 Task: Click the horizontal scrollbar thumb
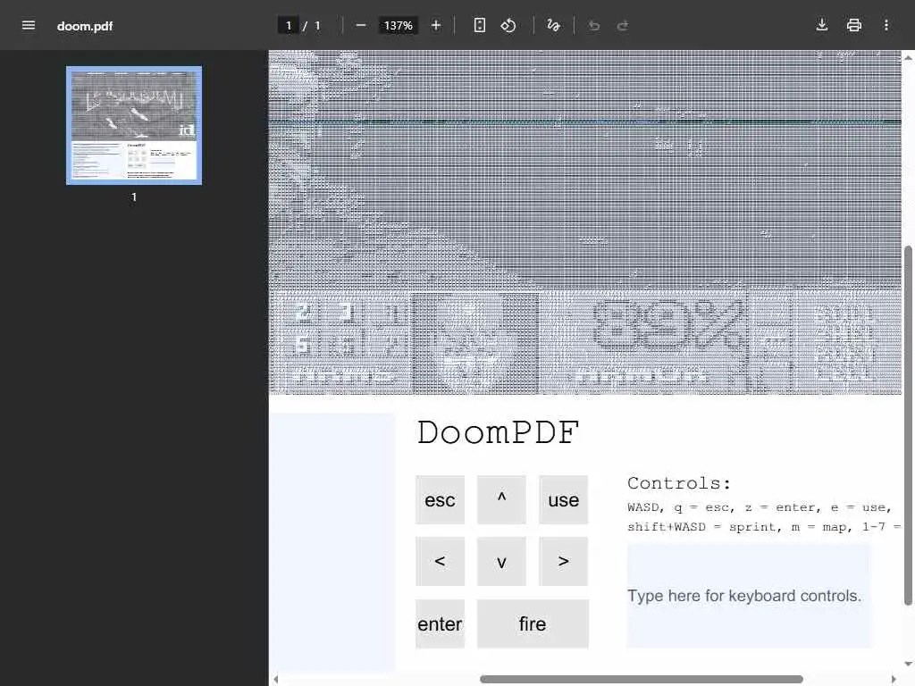click(x=642, y=679)
